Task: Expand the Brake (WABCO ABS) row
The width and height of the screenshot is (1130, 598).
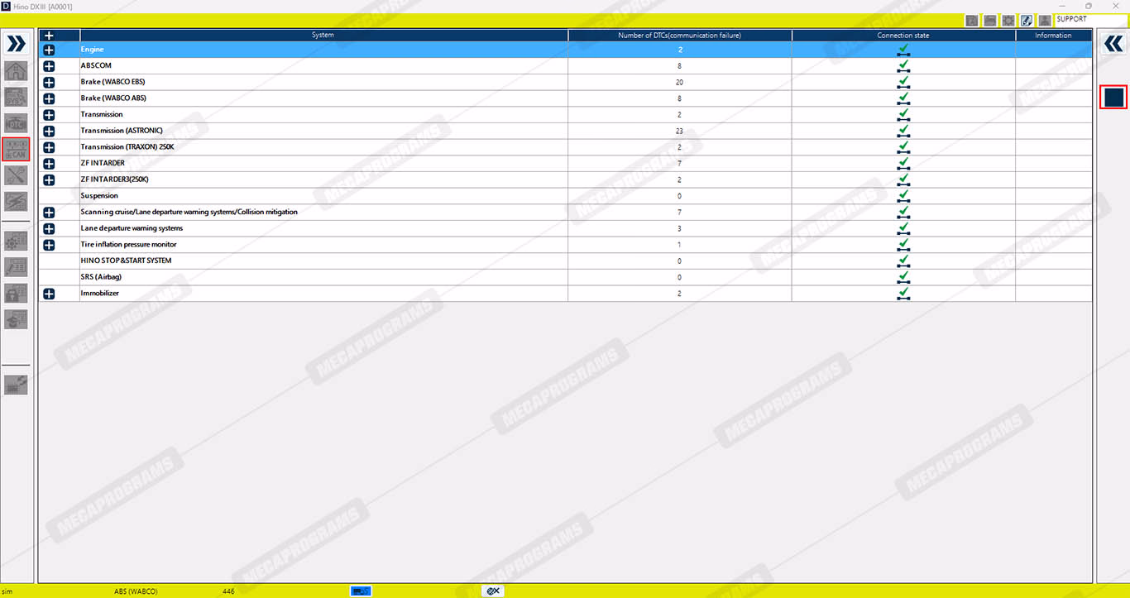Action: click(x=49, y=98)
